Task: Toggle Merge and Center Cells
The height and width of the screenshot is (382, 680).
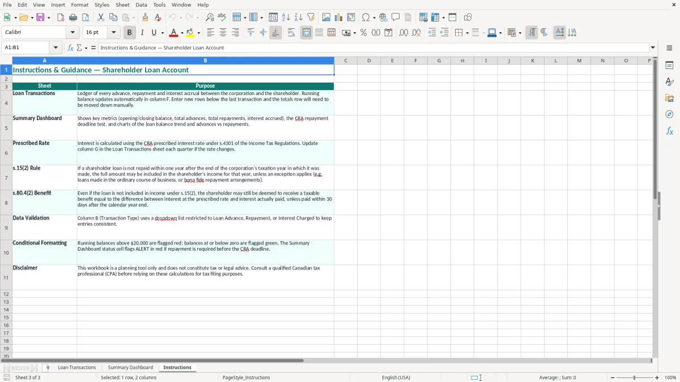Action: (x=307, y=33)
